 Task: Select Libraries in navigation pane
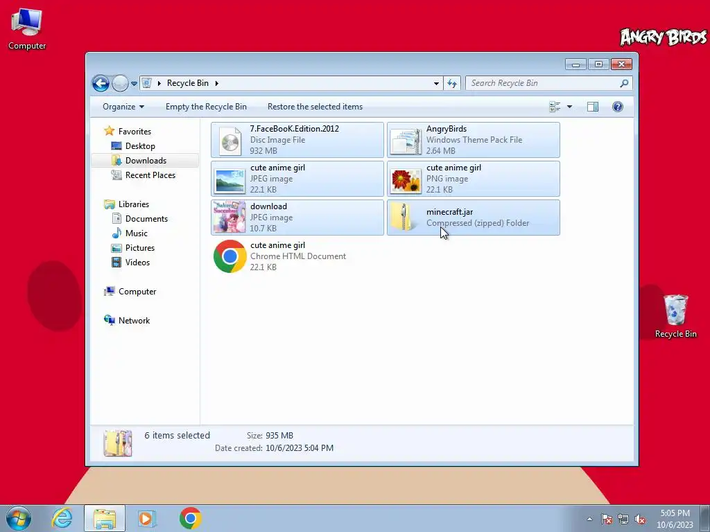point(134,204)
